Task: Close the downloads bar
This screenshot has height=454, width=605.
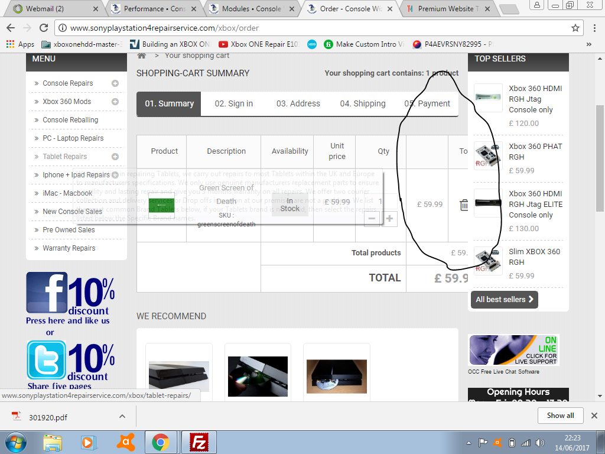Action: (x=594, y=416)
